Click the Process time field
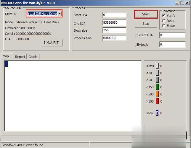191x148 pixels. [114, 38]
